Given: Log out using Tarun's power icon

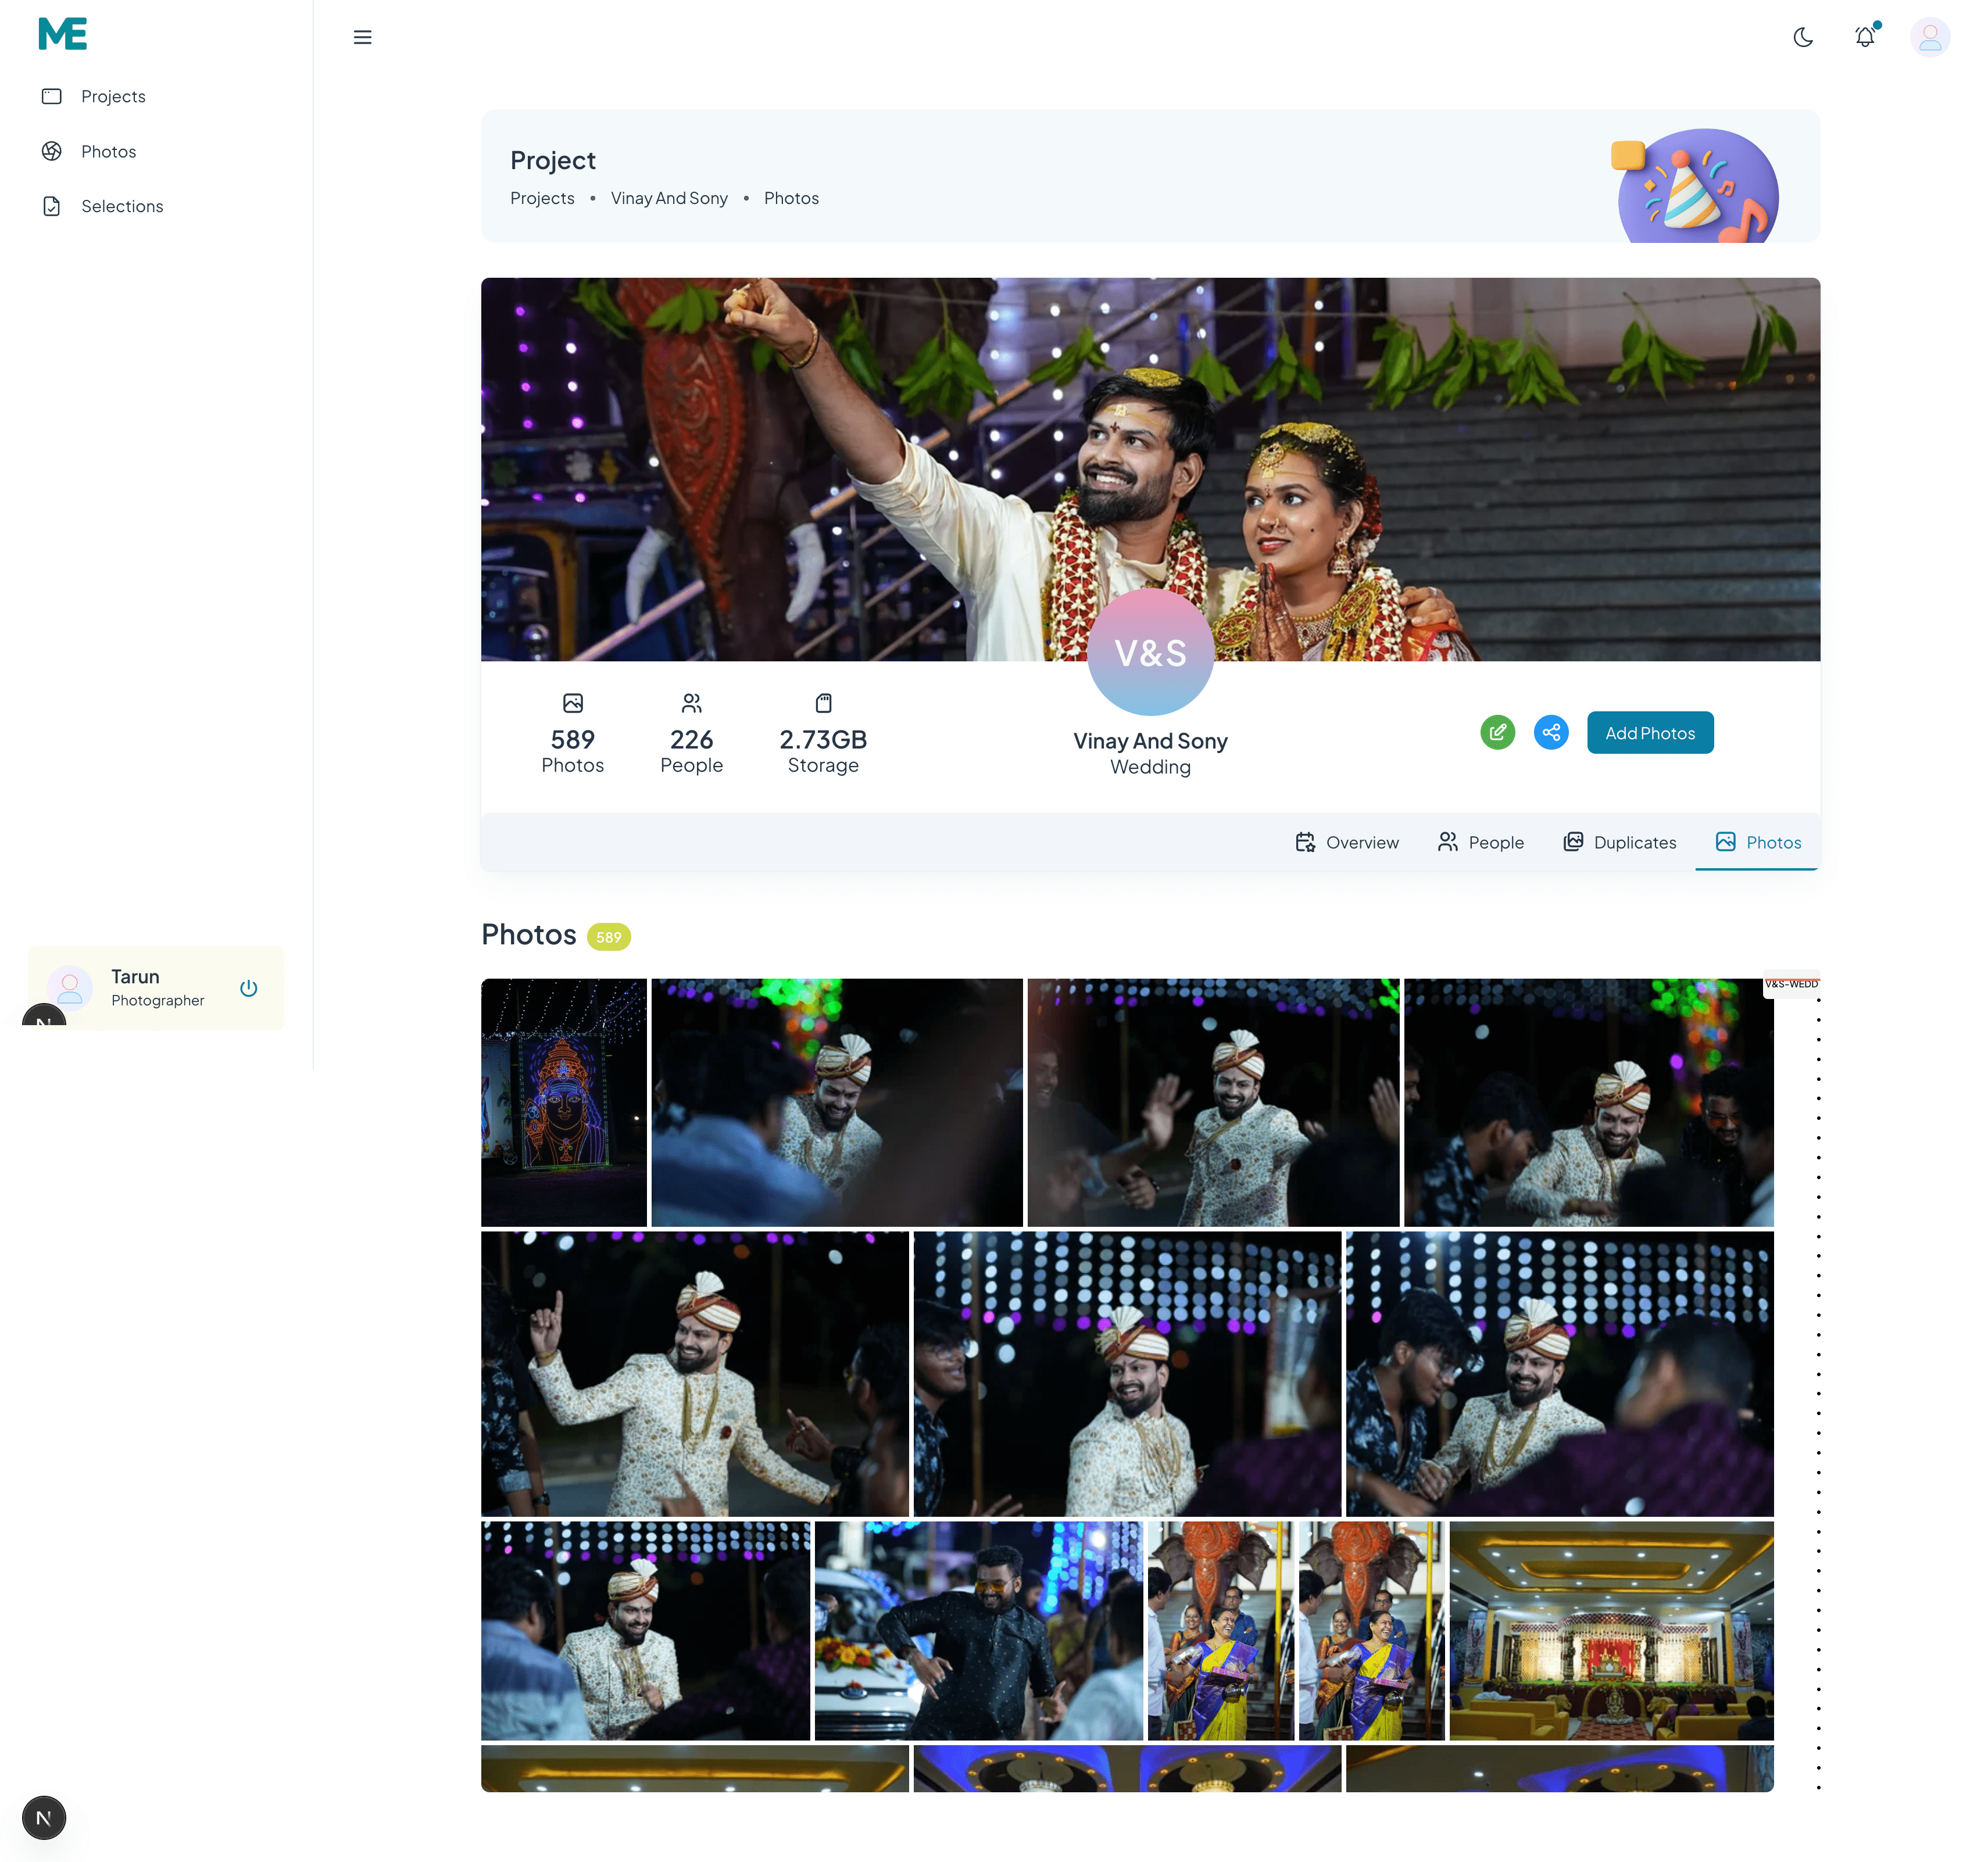Looking at the screenshot, I should tap(248, 988).
